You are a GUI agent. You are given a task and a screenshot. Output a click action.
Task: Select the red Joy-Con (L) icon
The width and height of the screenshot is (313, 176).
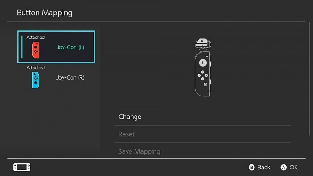[36, 50]
